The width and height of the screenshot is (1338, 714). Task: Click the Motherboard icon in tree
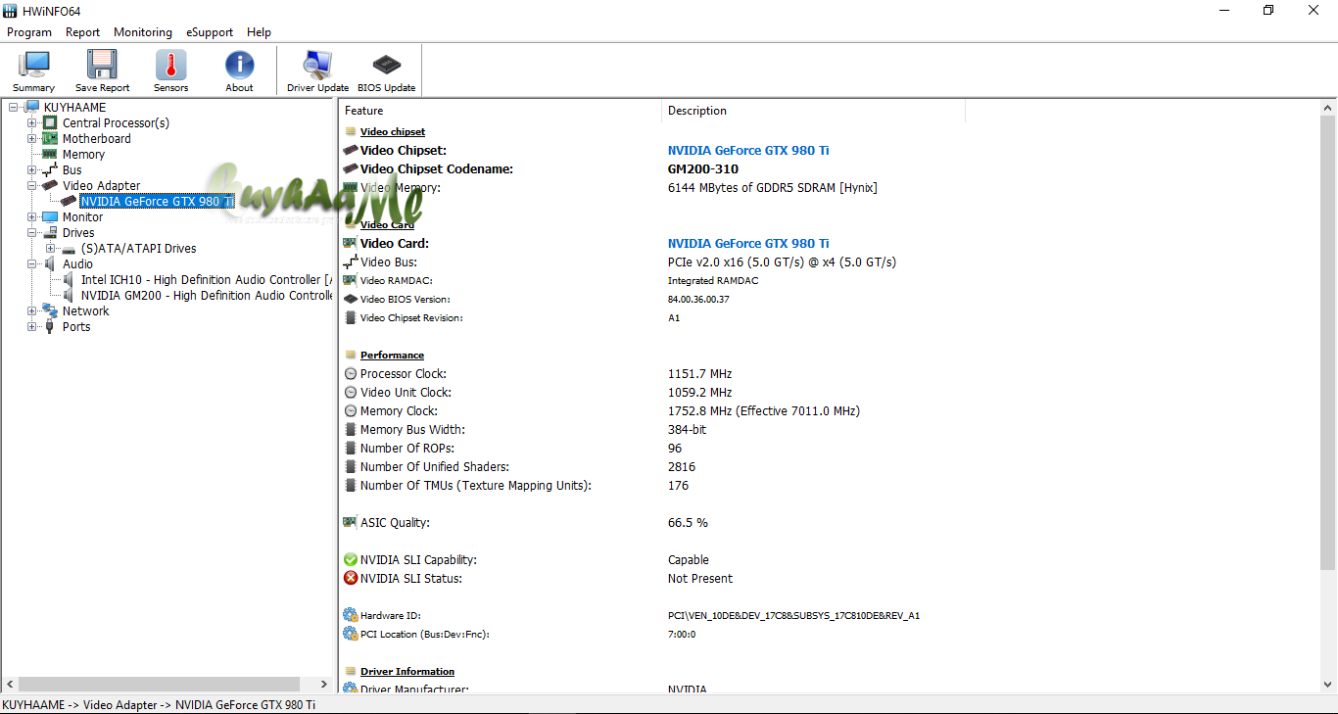pyautogui.click(x=50, y=138)
